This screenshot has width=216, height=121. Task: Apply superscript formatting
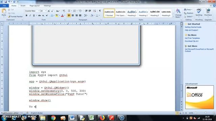(x=47, y=15)
